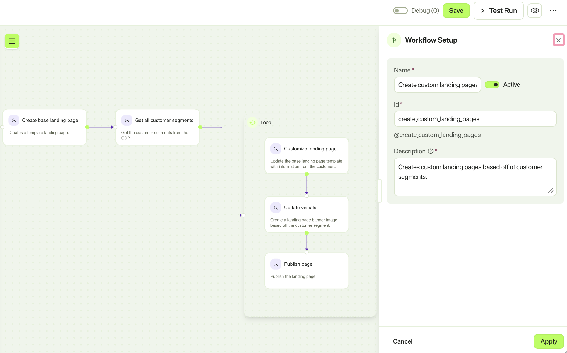Click the Update visuals node icon
The height and width of the screenshot is (353, 567).
(276, 208)
